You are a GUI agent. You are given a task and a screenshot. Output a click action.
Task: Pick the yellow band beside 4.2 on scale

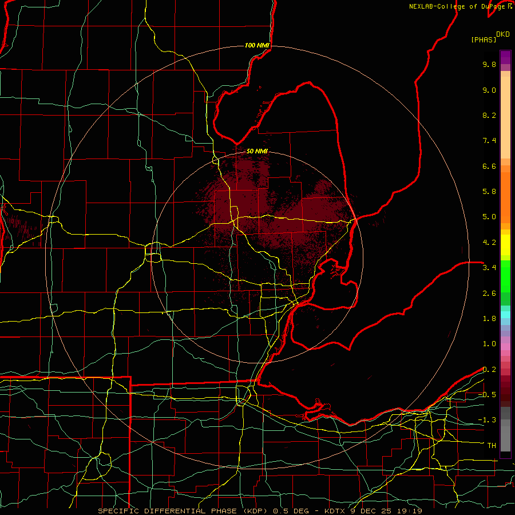(505, 245)
